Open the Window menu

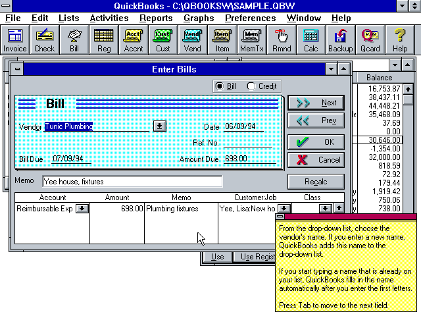(x=304, y=18)
